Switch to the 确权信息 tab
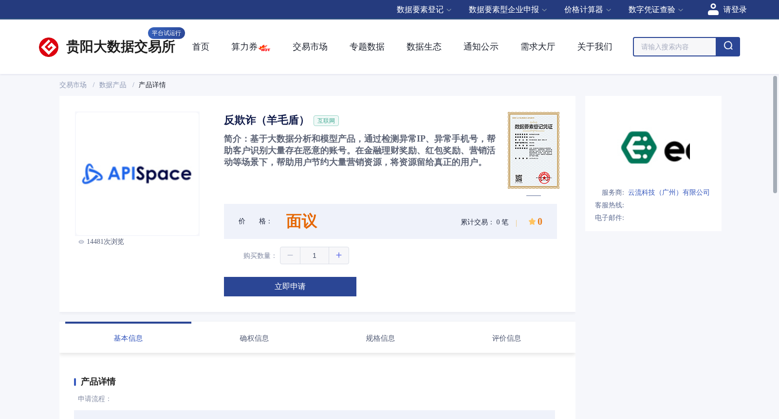This screenshot has width=779, height=419. pos(254,338)
